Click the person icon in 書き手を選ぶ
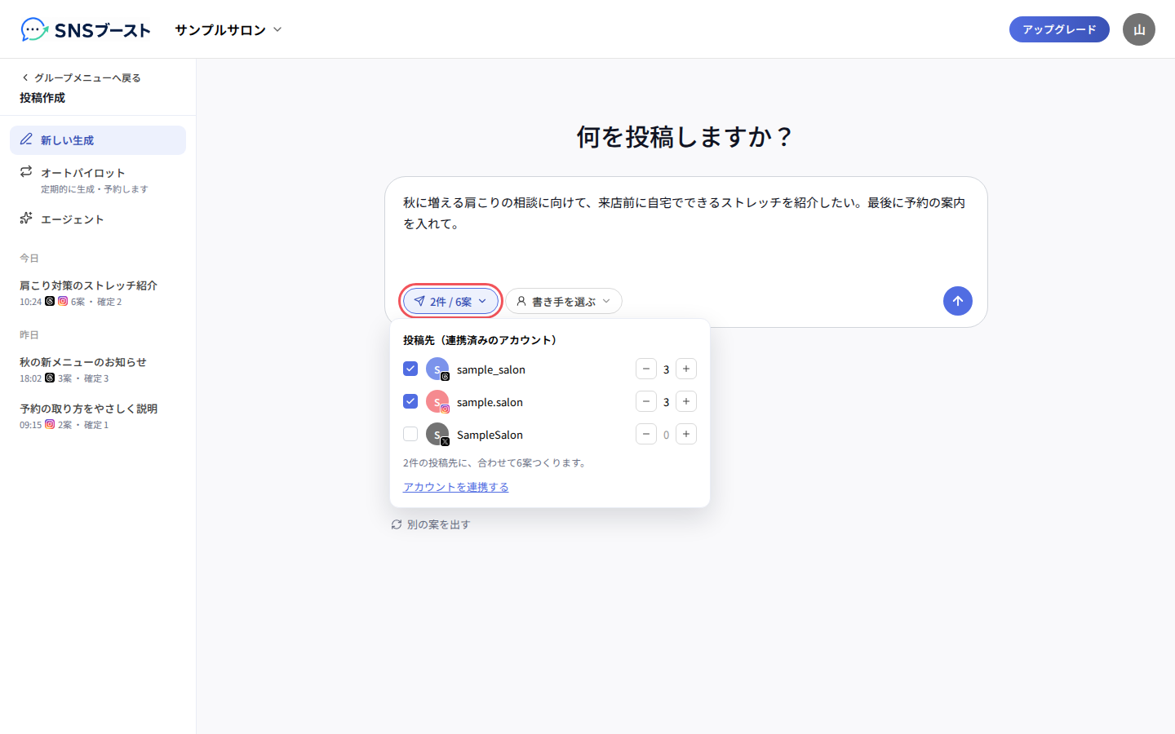 point(521,301)
